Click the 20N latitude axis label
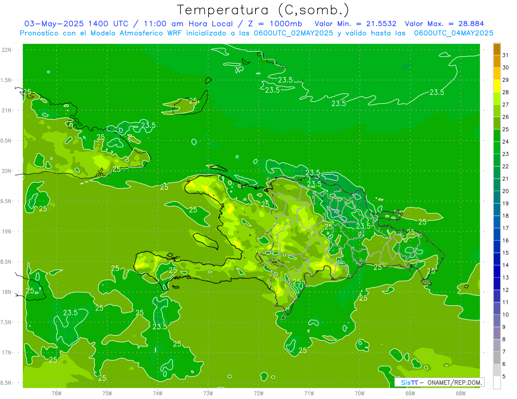 pyautogui.click(x=6, y=171)
